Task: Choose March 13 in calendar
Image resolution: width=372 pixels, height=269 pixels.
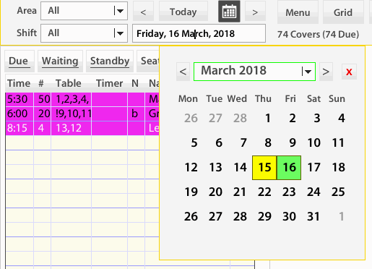Action: coord(215,168)
